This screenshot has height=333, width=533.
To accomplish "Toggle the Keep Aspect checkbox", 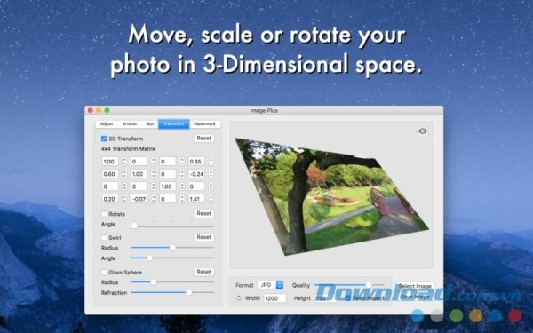I will (347, 298).
